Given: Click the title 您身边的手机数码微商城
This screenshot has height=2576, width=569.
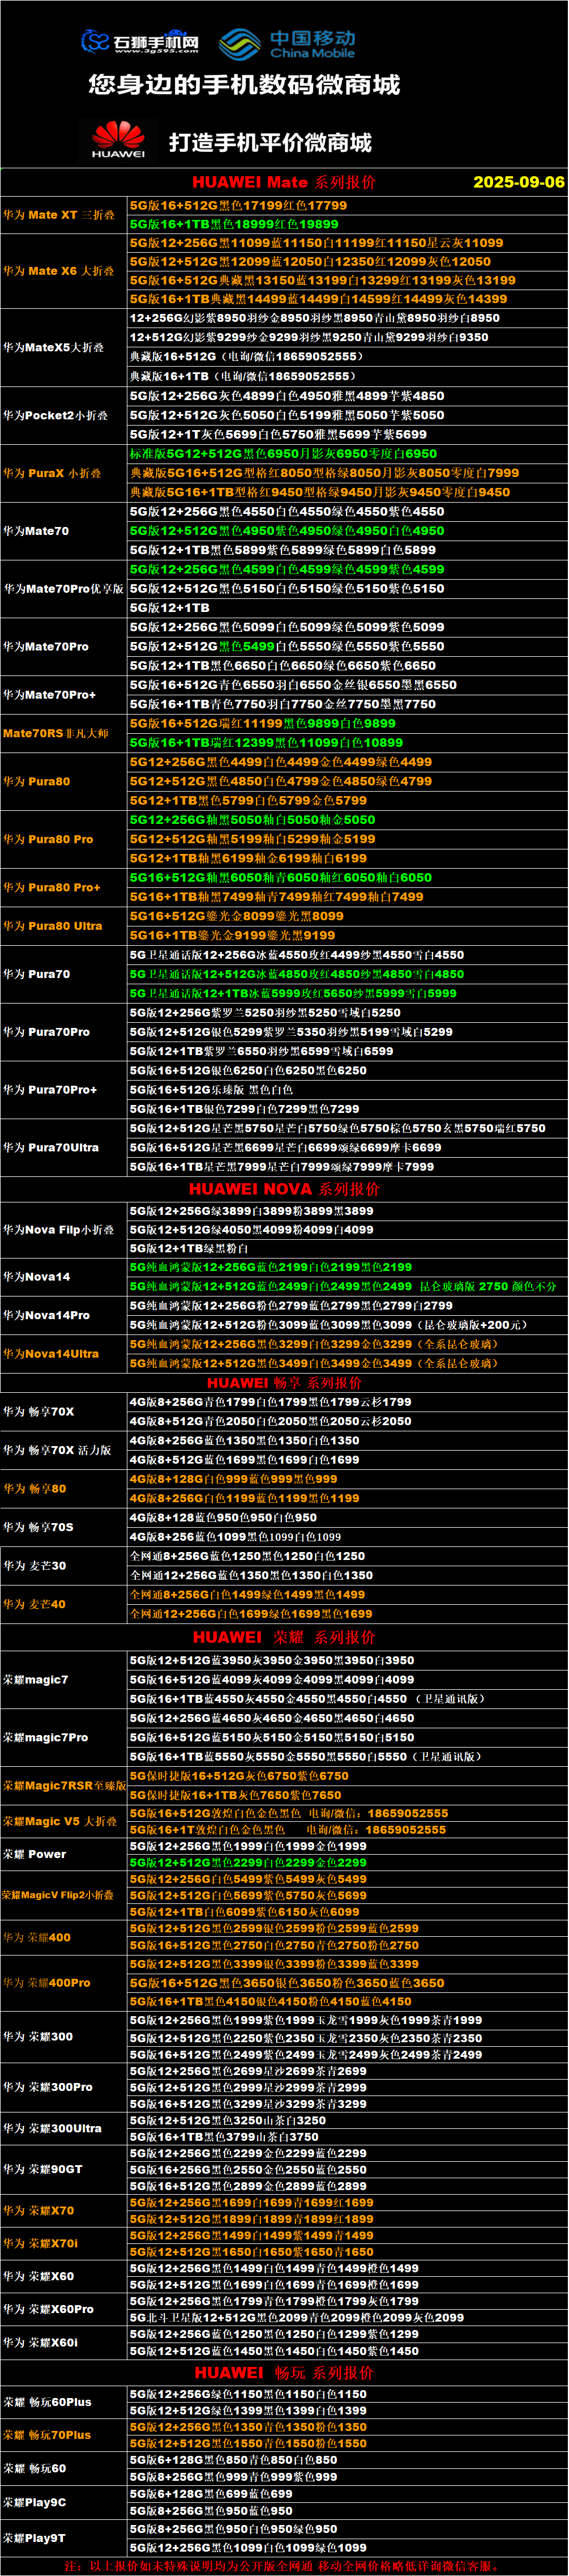Looking at the screenshot, I should [x=244, y=85].
